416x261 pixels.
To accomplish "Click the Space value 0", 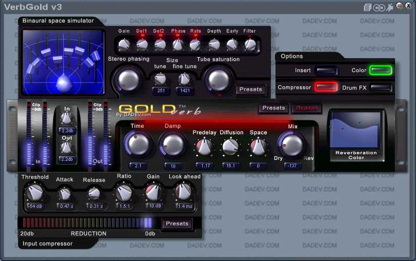I will (258, 166).
